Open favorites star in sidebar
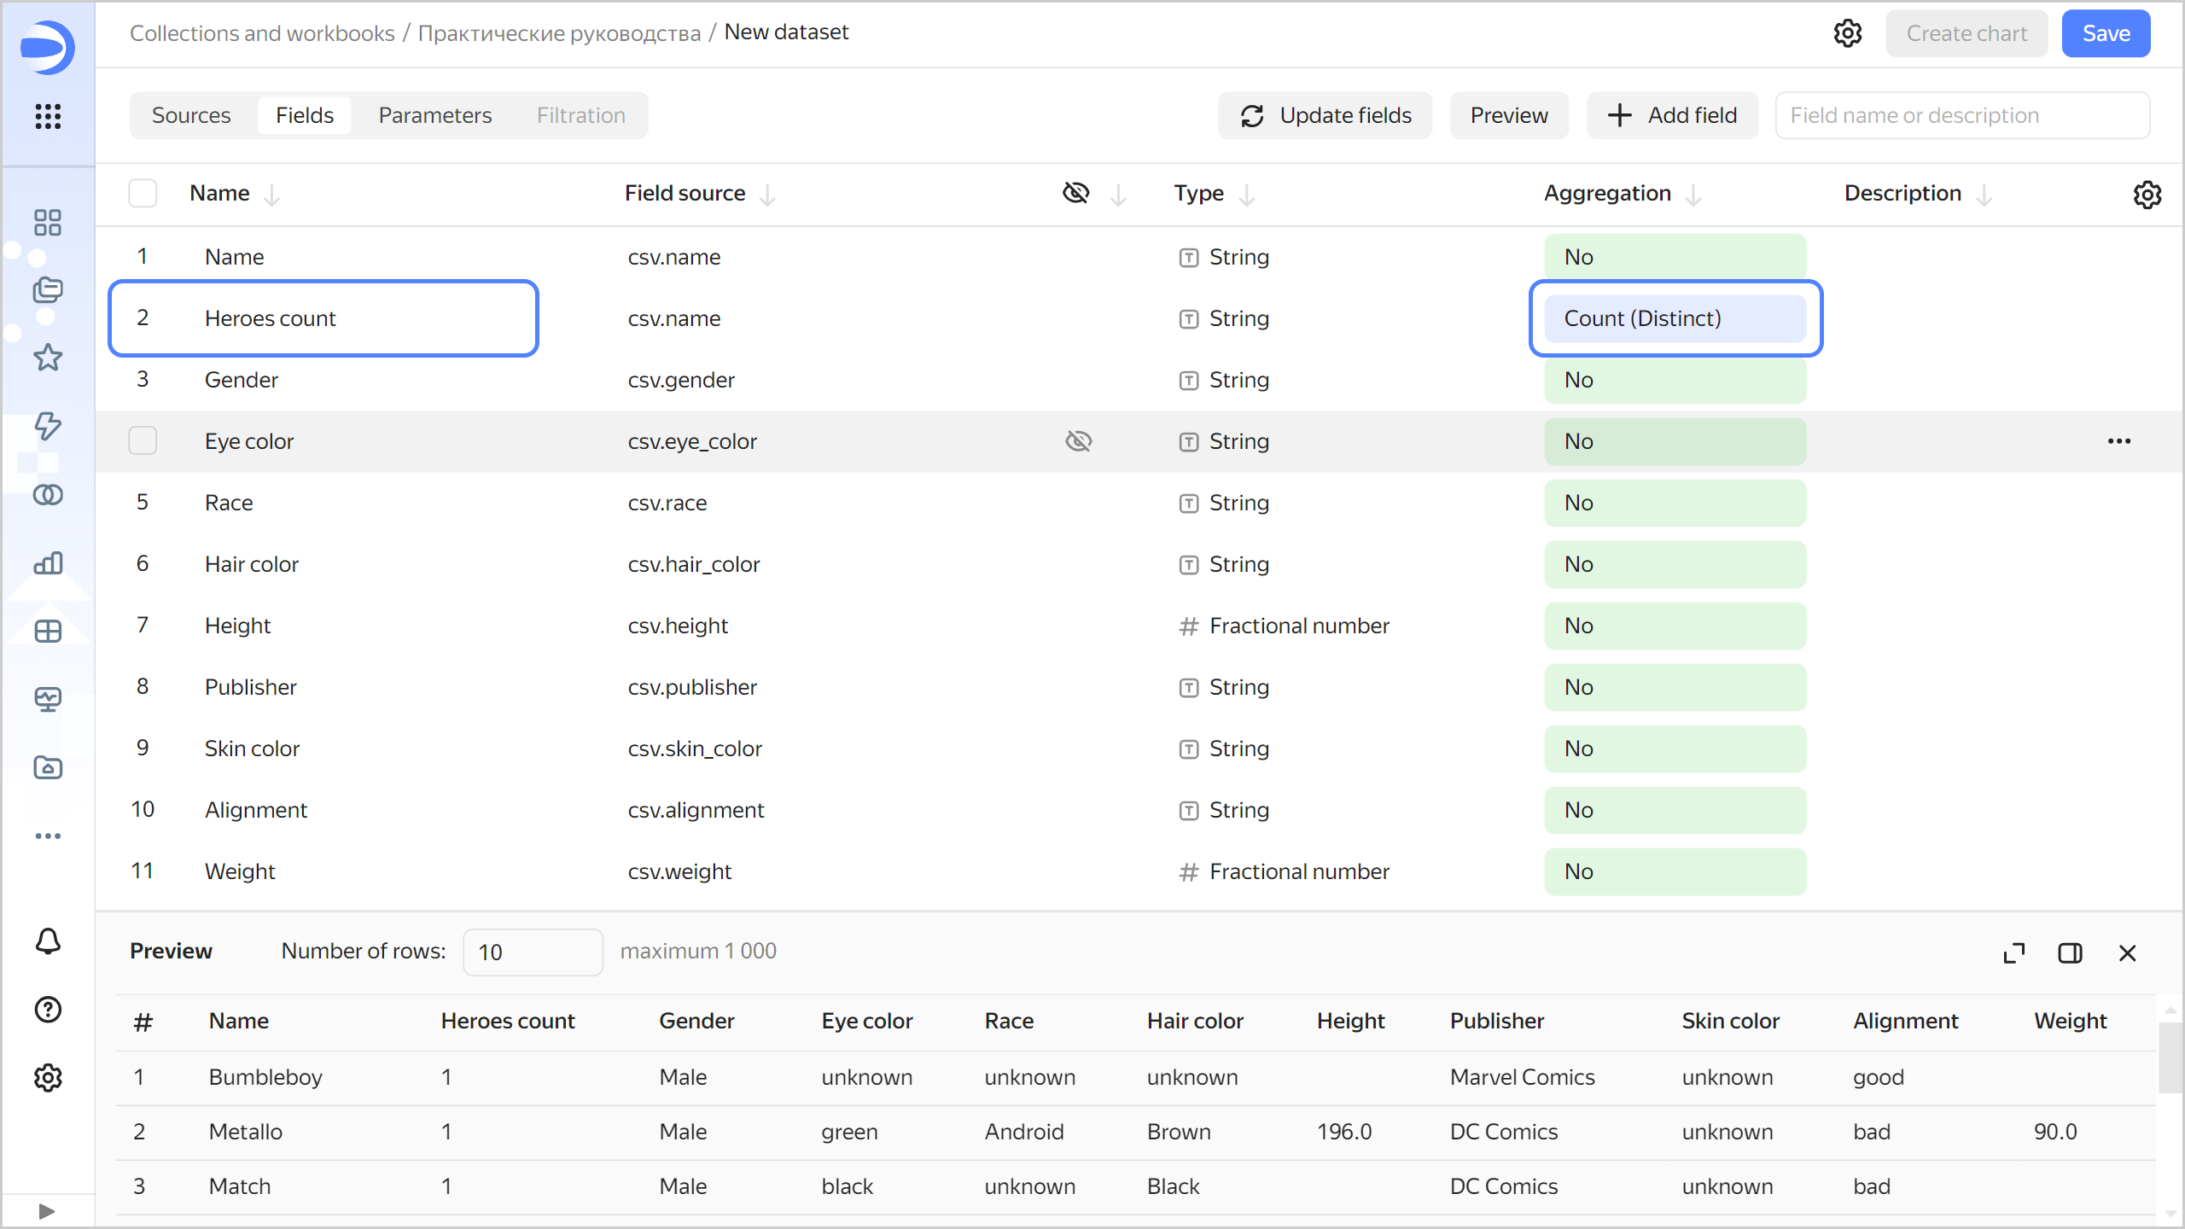 pos(48,358)
